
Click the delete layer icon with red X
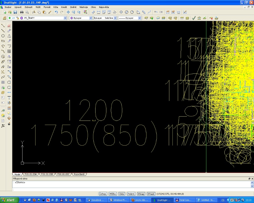(x=211, y=18)
